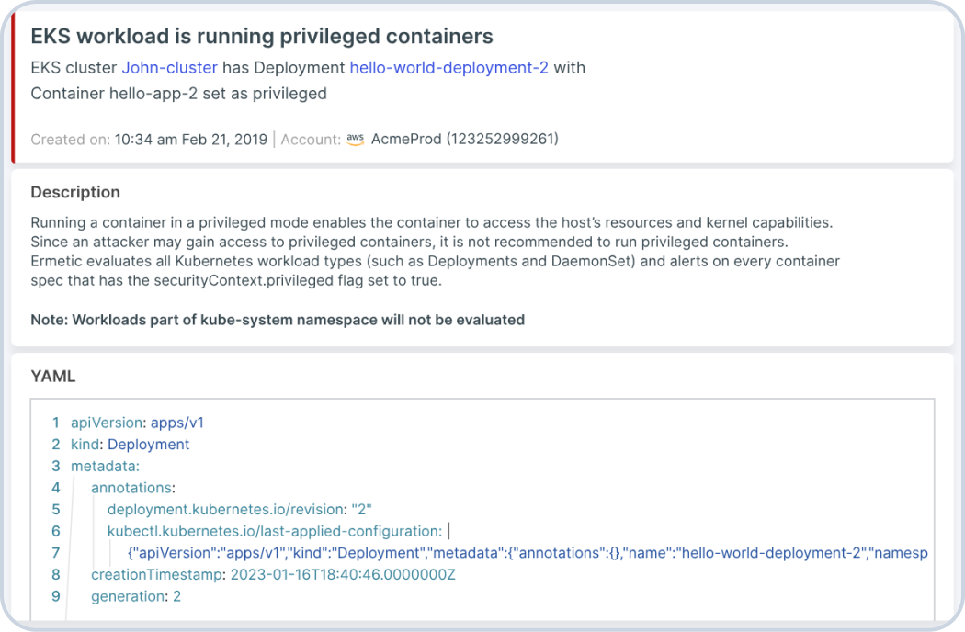Click the kube-system namespace note
This screenshot has height=632, width=965.
[278, 320]
